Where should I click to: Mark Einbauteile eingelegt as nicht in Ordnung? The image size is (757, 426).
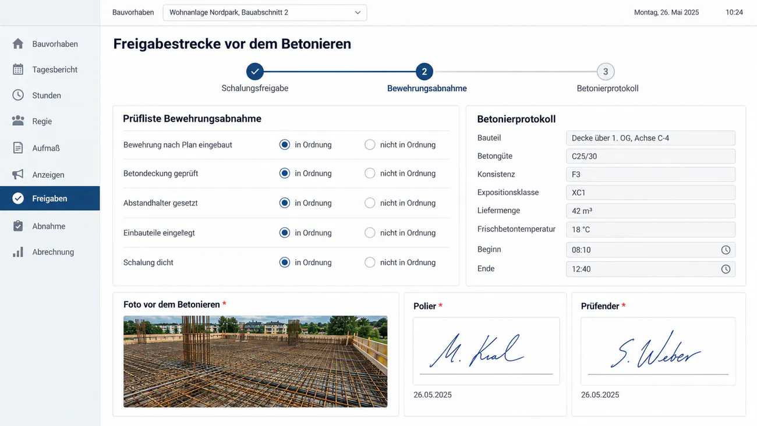click(370, 232)
